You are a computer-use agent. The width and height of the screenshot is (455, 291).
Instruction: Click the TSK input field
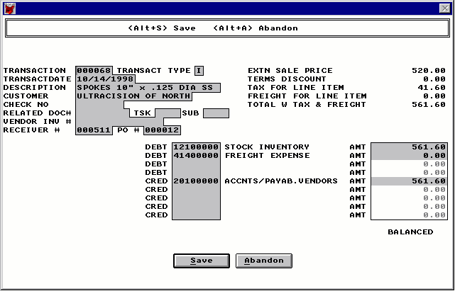168,113
